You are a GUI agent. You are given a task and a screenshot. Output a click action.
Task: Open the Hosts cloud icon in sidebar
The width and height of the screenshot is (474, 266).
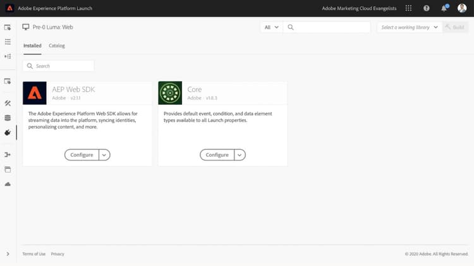tap(8, 184)
